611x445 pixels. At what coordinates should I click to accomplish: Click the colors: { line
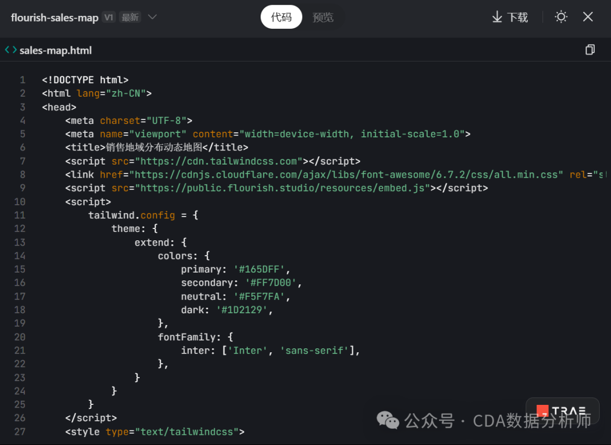184,256
